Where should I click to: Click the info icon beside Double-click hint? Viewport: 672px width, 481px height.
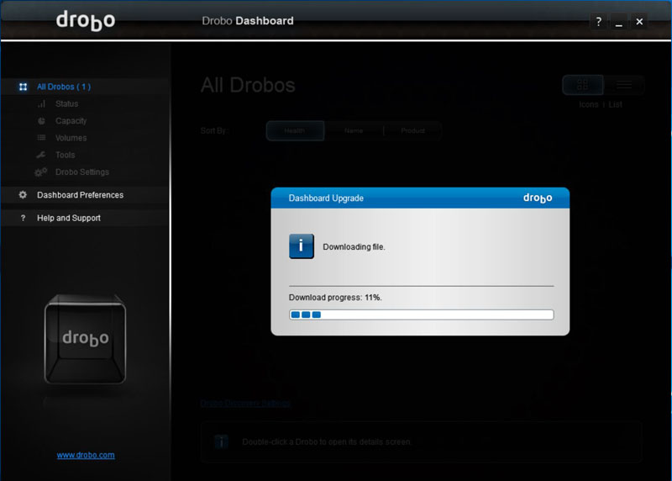pos(221,441)
